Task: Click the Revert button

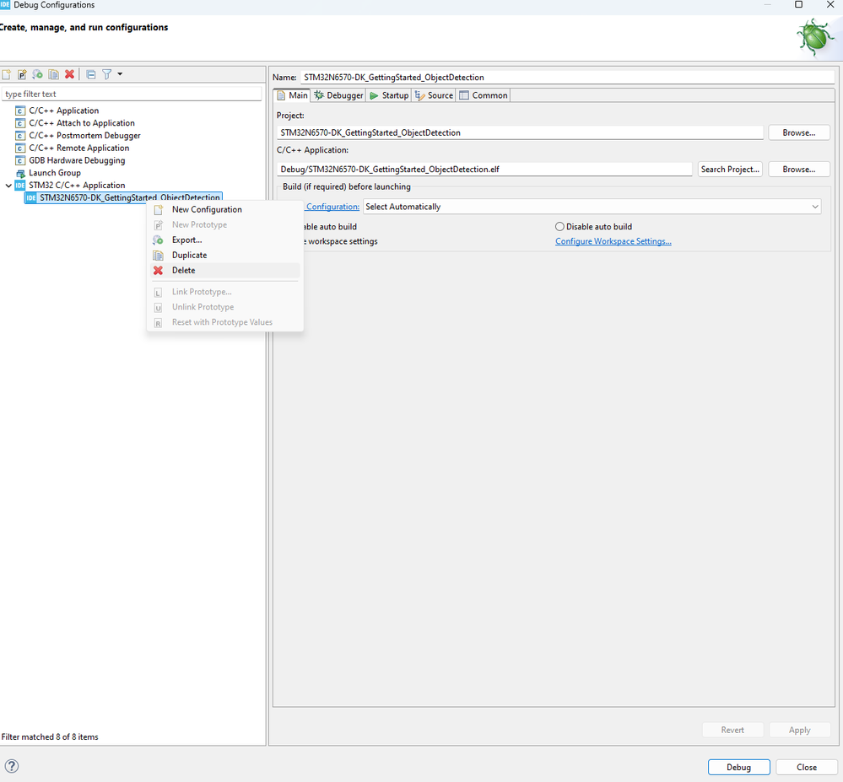Action: (732, 730)
